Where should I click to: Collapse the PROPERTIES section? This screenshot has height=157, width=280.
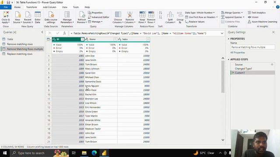(228, 39)
